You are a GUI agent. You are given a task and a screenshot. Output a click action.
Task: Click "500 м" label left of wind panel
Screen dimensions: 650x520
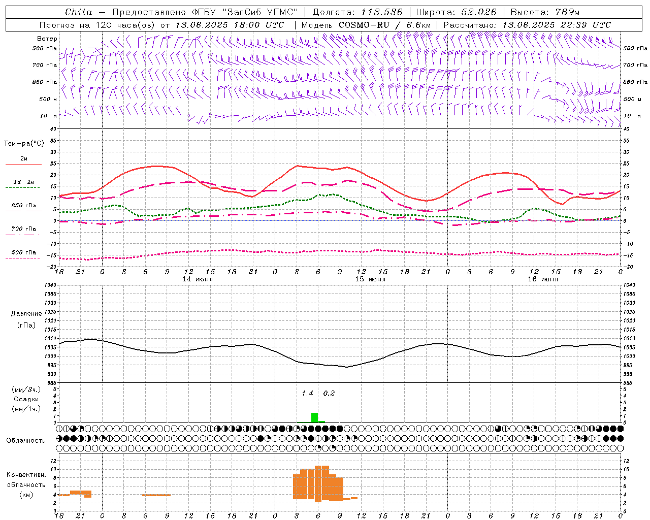(x=48, y=99)
